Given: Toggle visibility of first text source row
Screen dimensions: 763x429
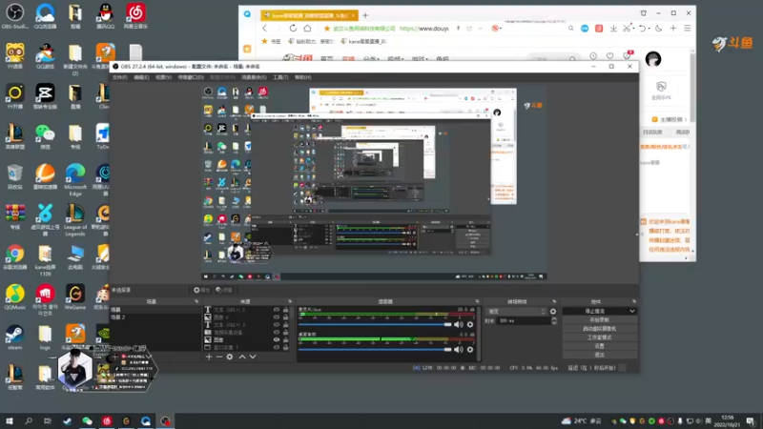Looking at the screenshot, I should pyautogui.click(x=277, y=309).
